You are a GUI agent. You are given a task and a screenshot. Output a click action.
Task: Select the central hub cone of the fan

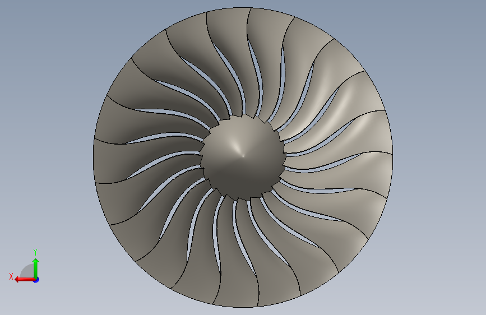pos(243,157)
